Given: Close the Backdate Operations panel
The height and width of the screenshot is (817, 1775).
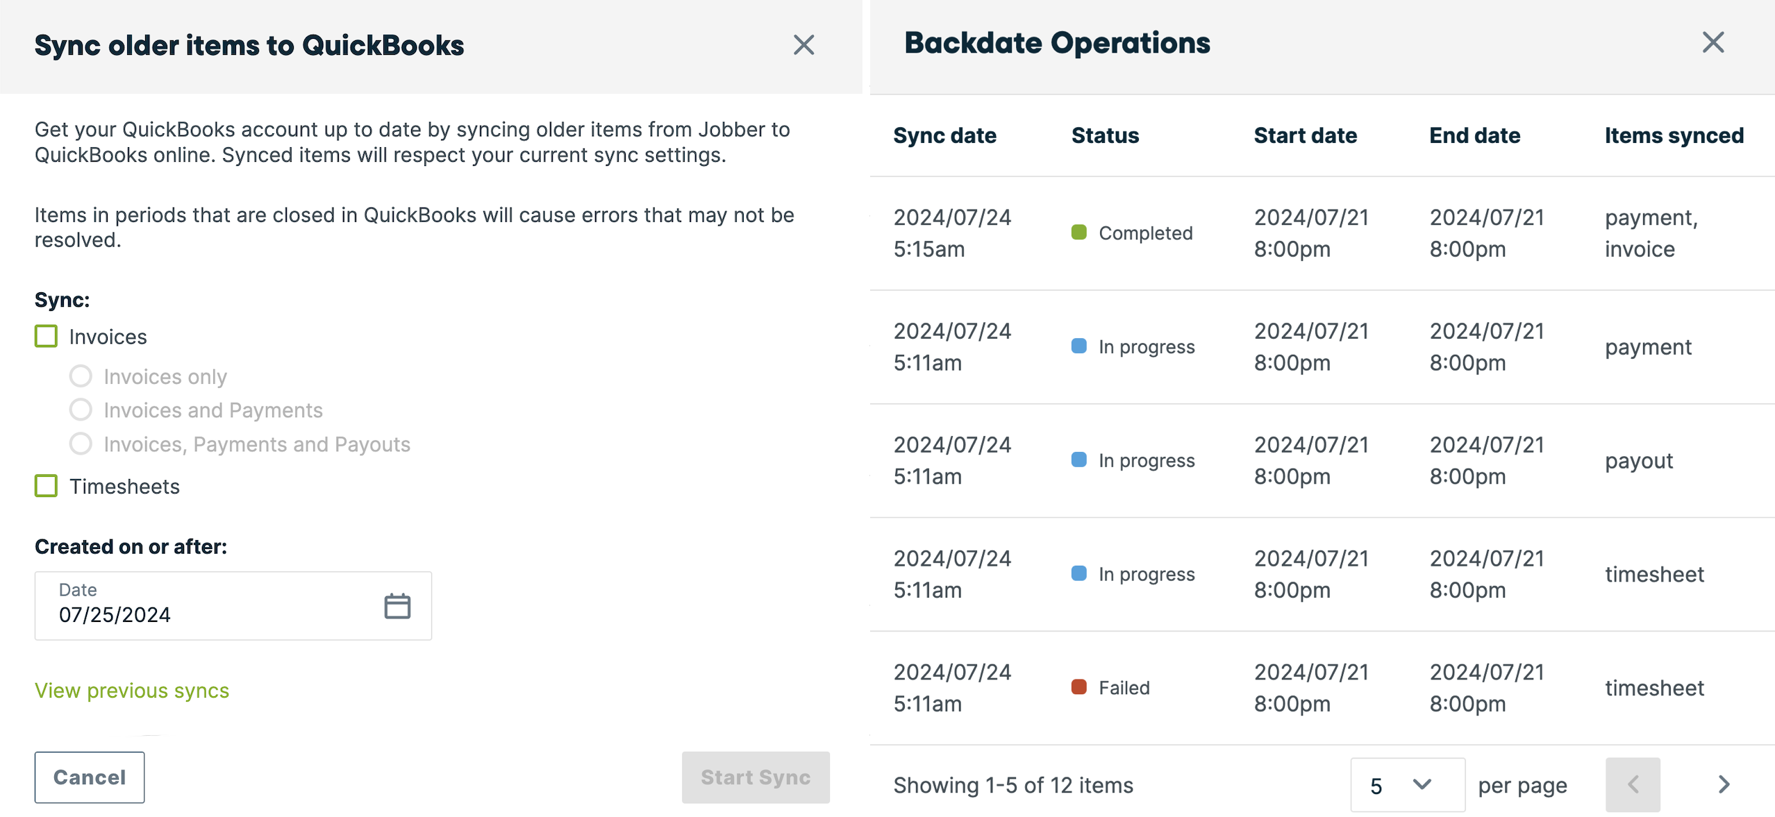Looking at the screenshot, I should 1713,42.
